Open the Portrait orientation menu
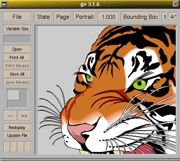This screenshot has height=161, width=180. pyautogui.click(x=85, y=17)
